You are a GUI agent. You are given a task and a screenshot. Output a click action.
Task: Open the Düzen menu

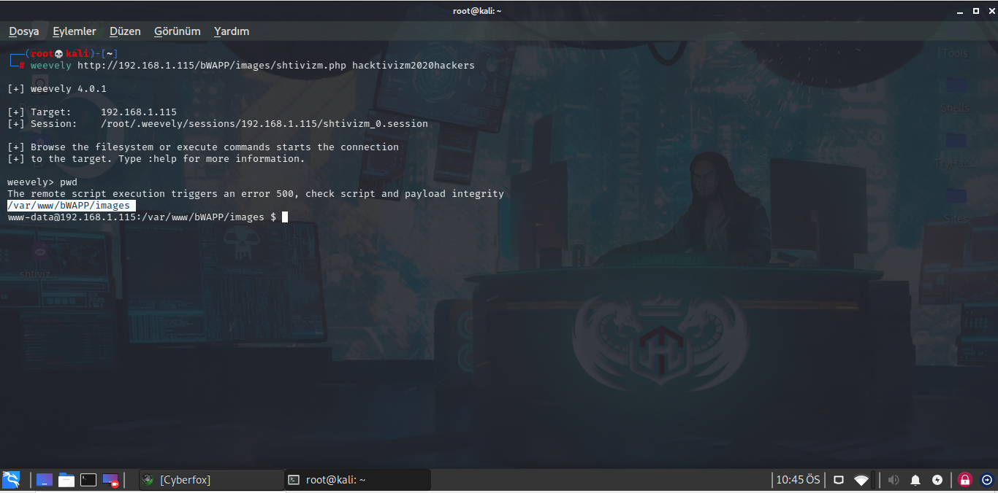[x=125, y=31]
